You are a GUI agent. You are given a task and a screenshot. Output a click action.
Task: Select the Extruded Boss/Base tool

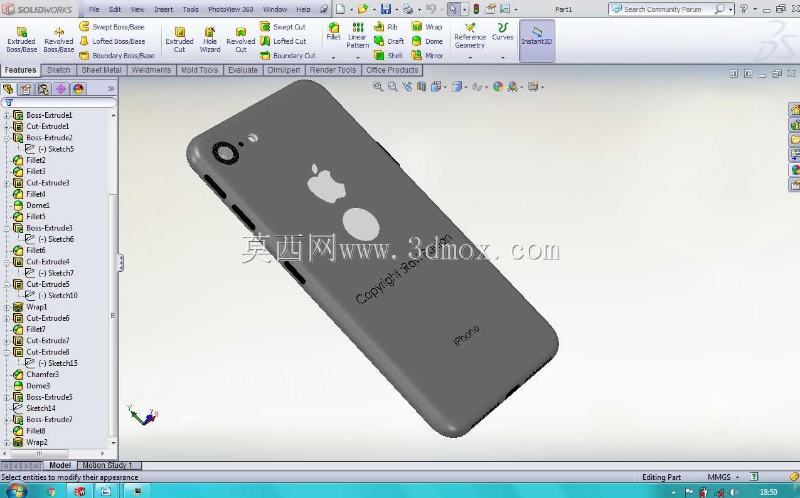coord(21,40)
